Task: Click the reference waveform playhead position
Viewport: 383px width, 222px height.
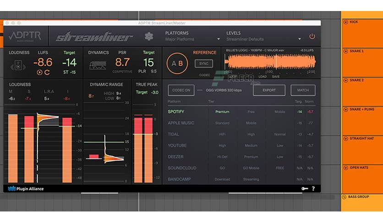Action: click(276, 61)
